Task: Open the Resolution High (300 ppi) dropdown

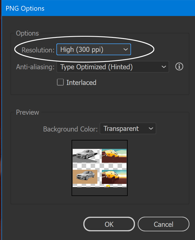Action: [x=93, y=50]
